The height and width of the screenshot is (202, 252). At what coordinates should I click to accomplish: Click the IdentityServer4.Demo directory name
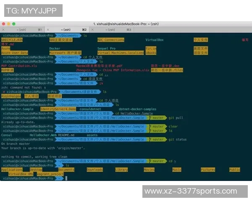click(x=58, y=109)
